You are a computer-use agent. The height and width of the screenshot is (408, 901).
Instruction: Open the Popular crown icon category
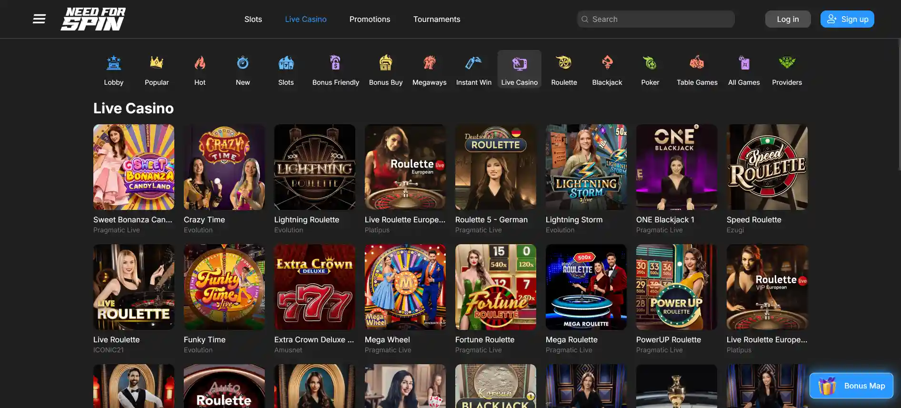pyautogui.click(x=157, y=63)
